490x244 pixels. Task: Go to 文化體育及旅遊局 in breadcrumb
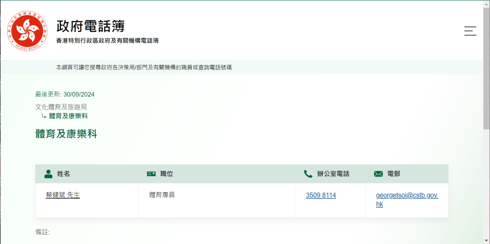coord(61,107)
